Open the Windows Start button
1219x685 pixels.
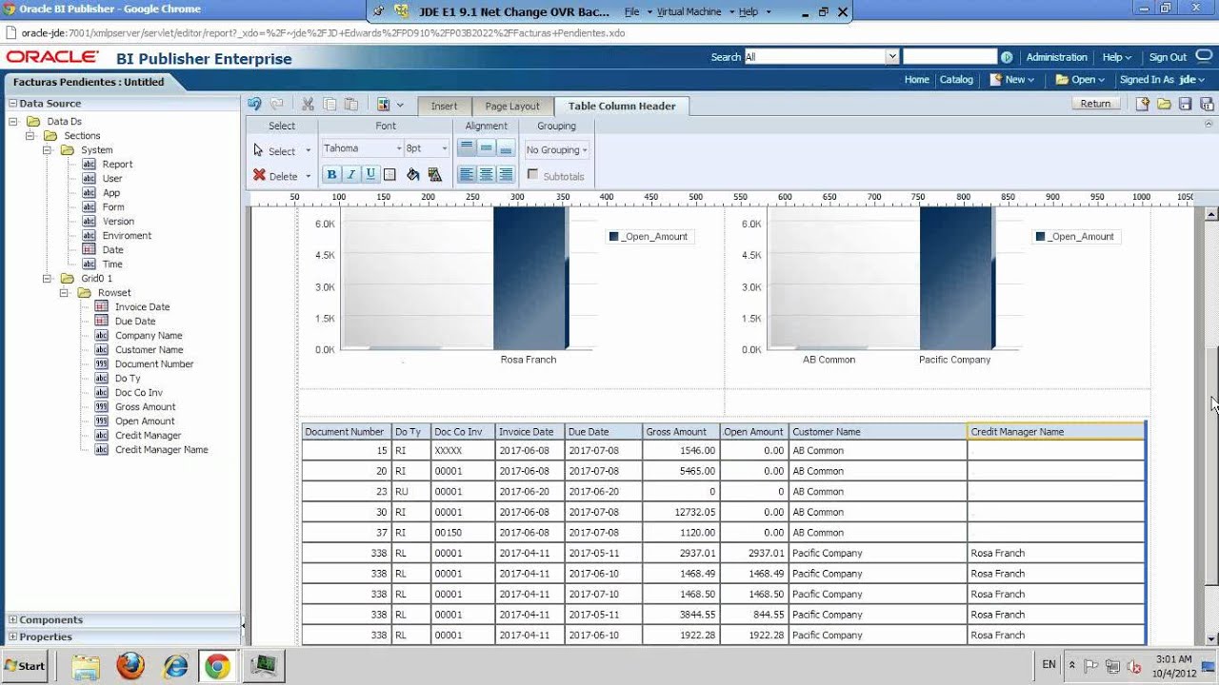coord(25,666)
